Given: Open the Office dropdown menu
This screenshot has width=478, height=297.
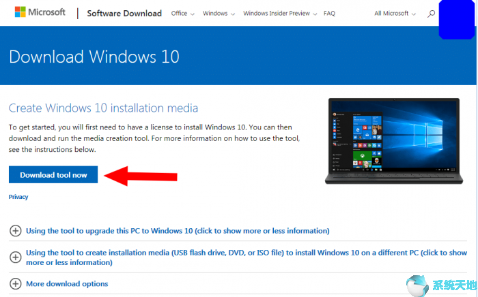Looking at the screenshot, I should (x=182, y=14).
